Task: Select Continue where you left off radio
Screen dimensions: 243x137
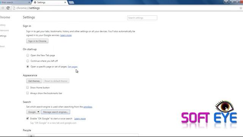Action: tap(28, 61)
